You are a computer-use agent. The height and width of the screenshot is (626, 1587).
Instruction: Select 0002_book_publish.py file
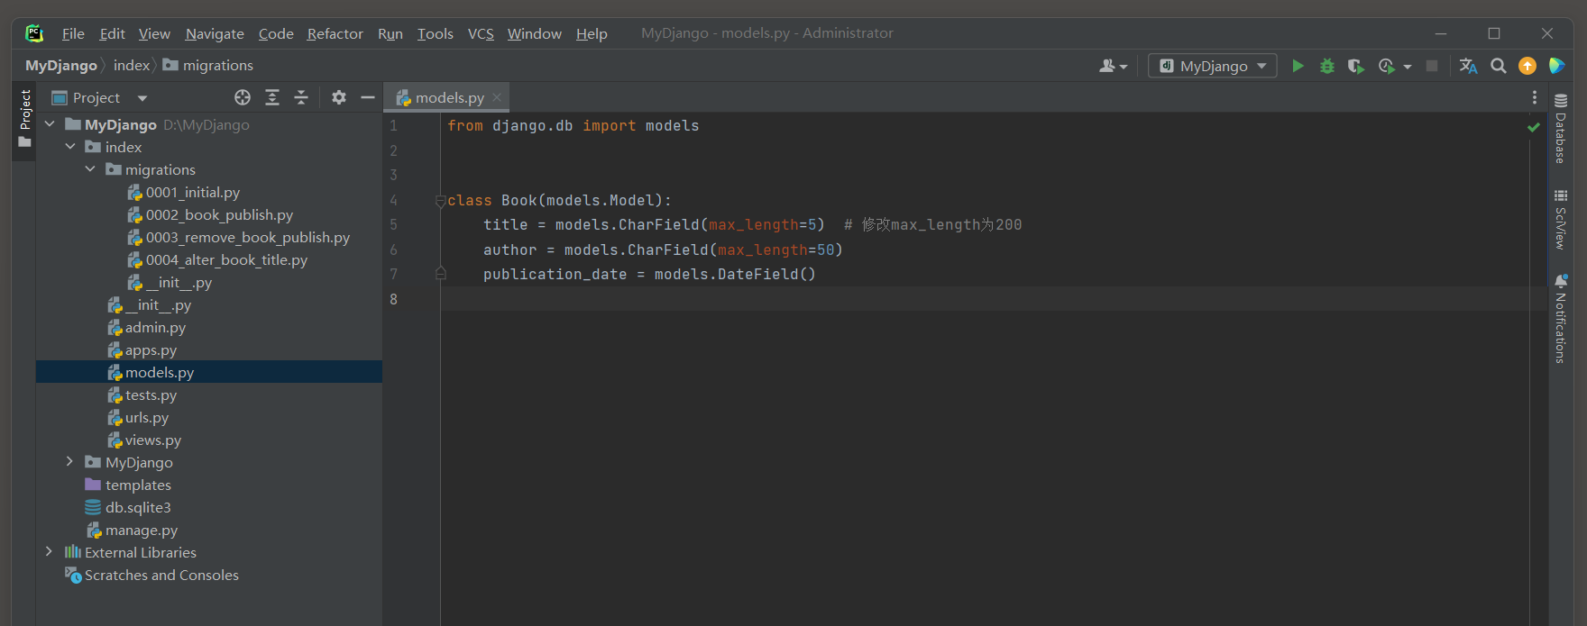pyautogui.click(x=219, y=214)
